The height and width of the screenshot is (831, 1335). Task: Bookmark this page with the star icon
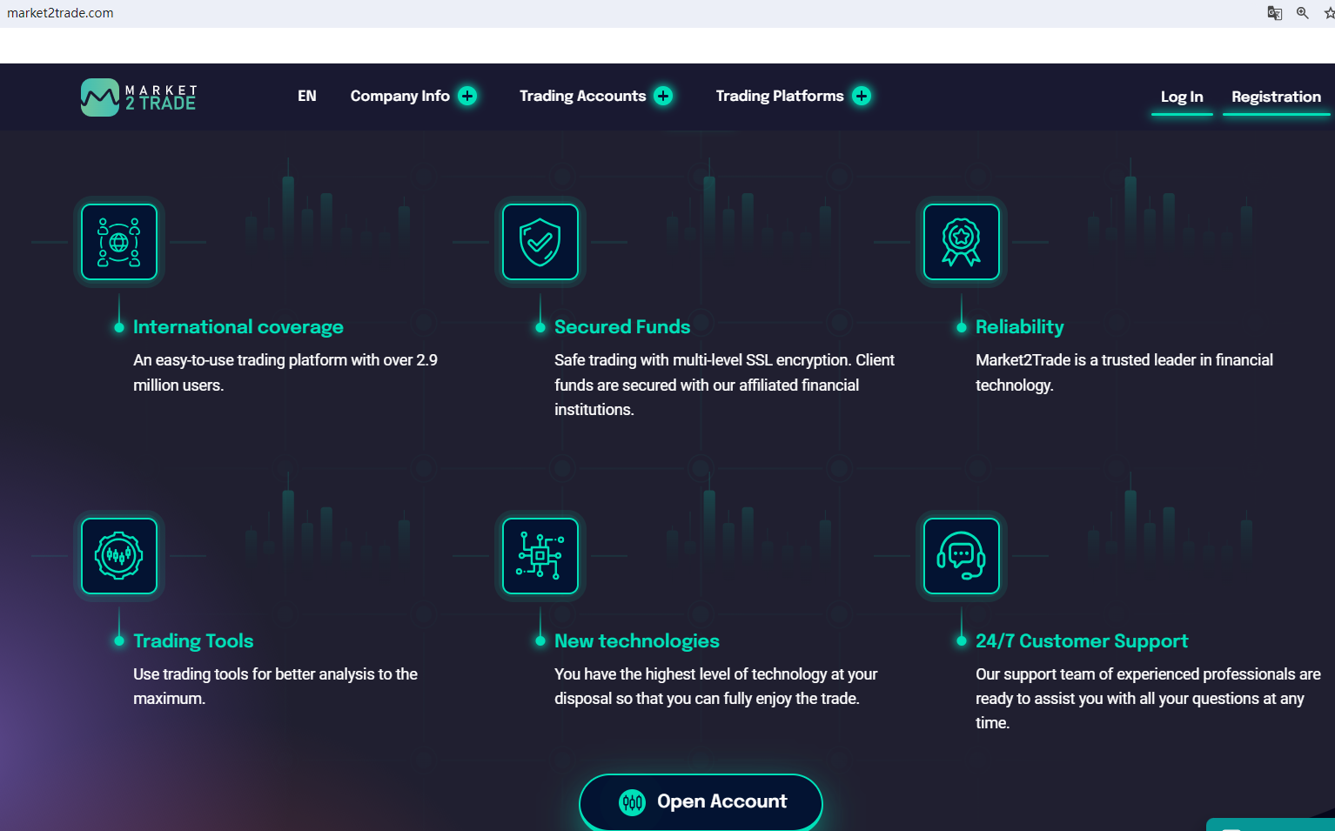1329,13
